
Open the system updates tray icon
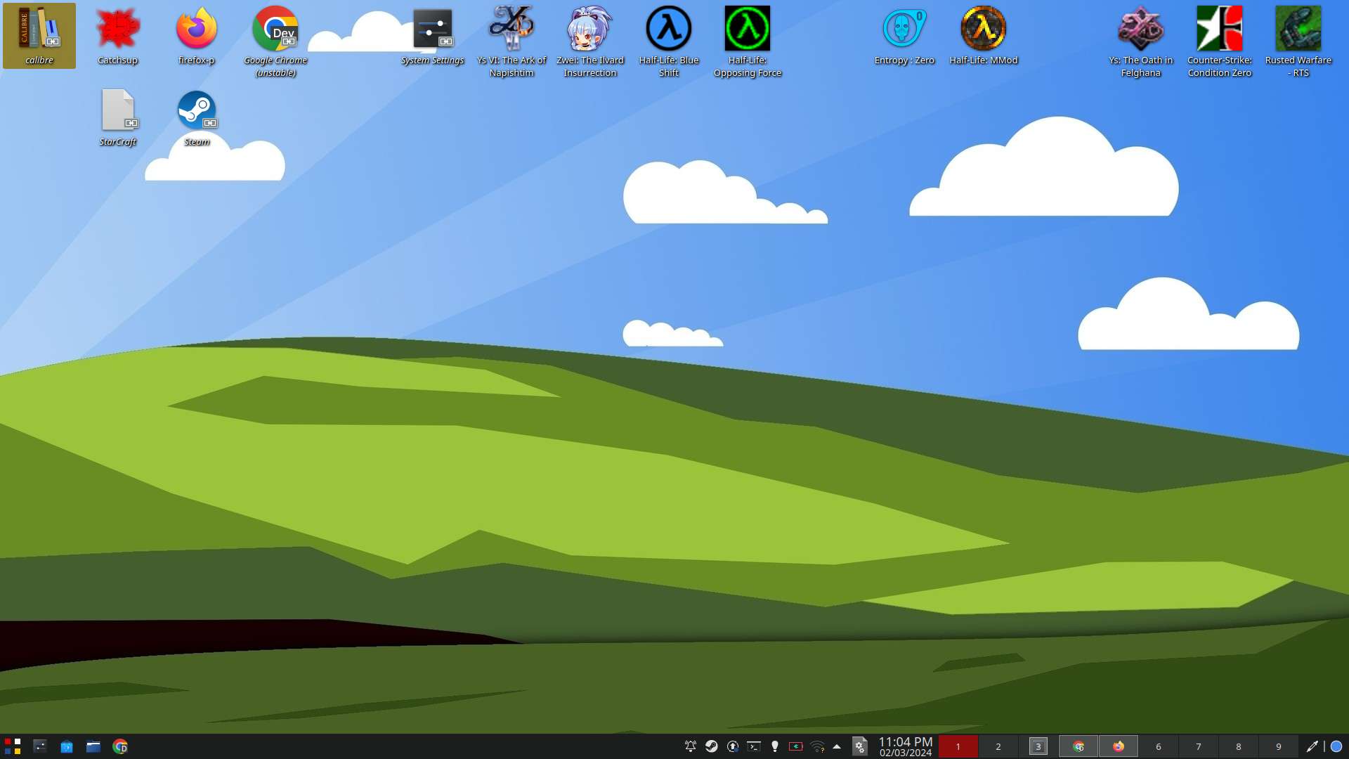(733, 746)
